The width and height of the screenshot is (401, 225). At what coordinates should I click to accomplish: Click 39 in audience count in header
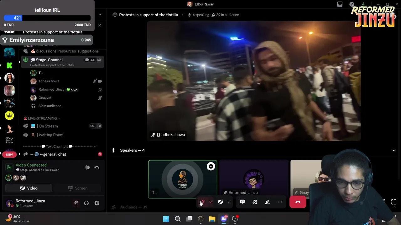[x=225, y=15]
